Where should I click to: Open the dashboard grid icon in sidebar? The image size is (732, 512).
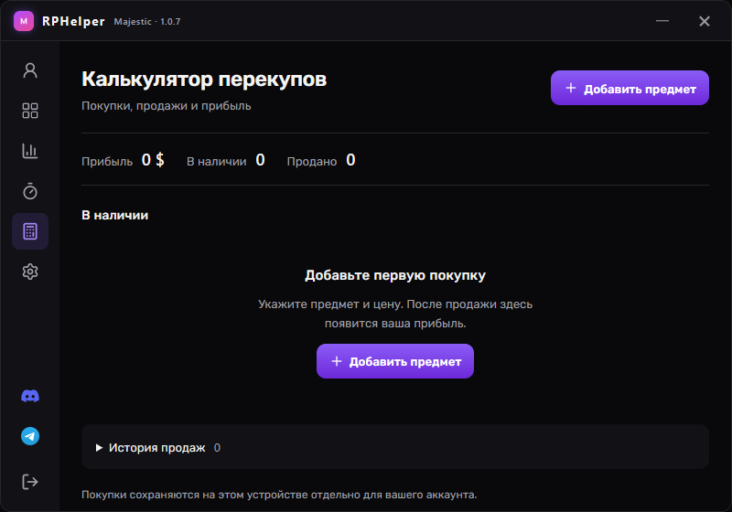click(x=30, y=111)
